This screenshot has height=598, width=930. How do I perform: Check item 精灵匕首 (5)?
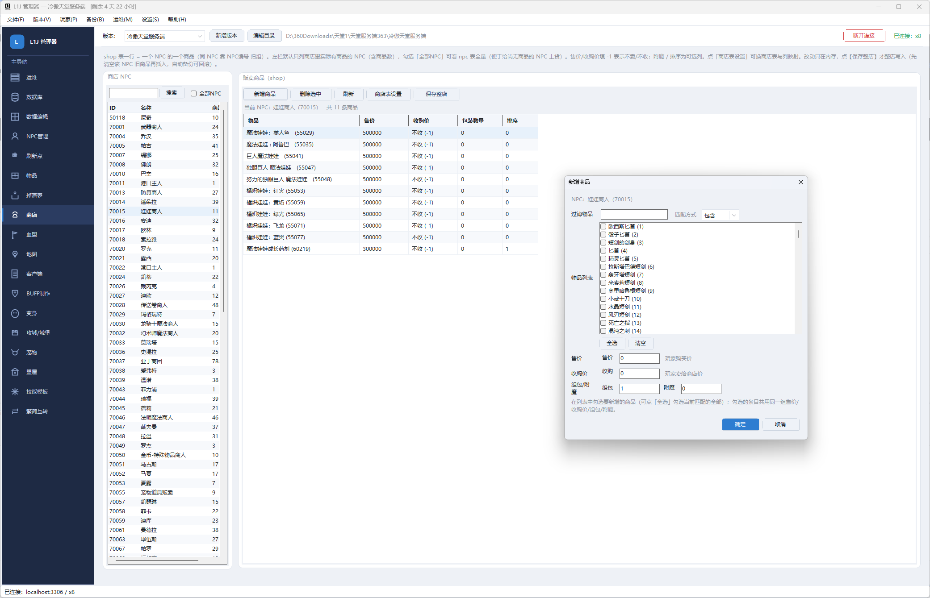(x=603, y=258)
